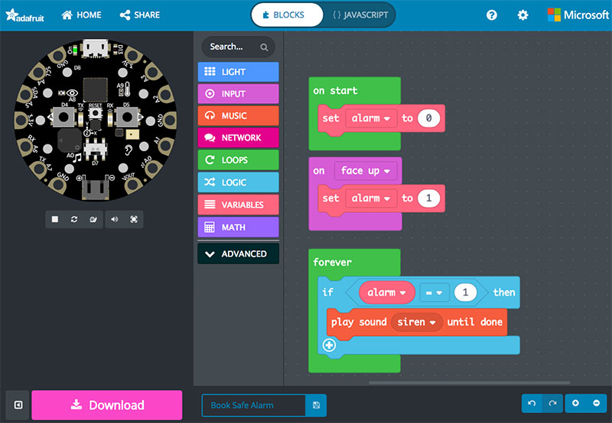
Task: Undo the last block change
Action: point(532,403)
